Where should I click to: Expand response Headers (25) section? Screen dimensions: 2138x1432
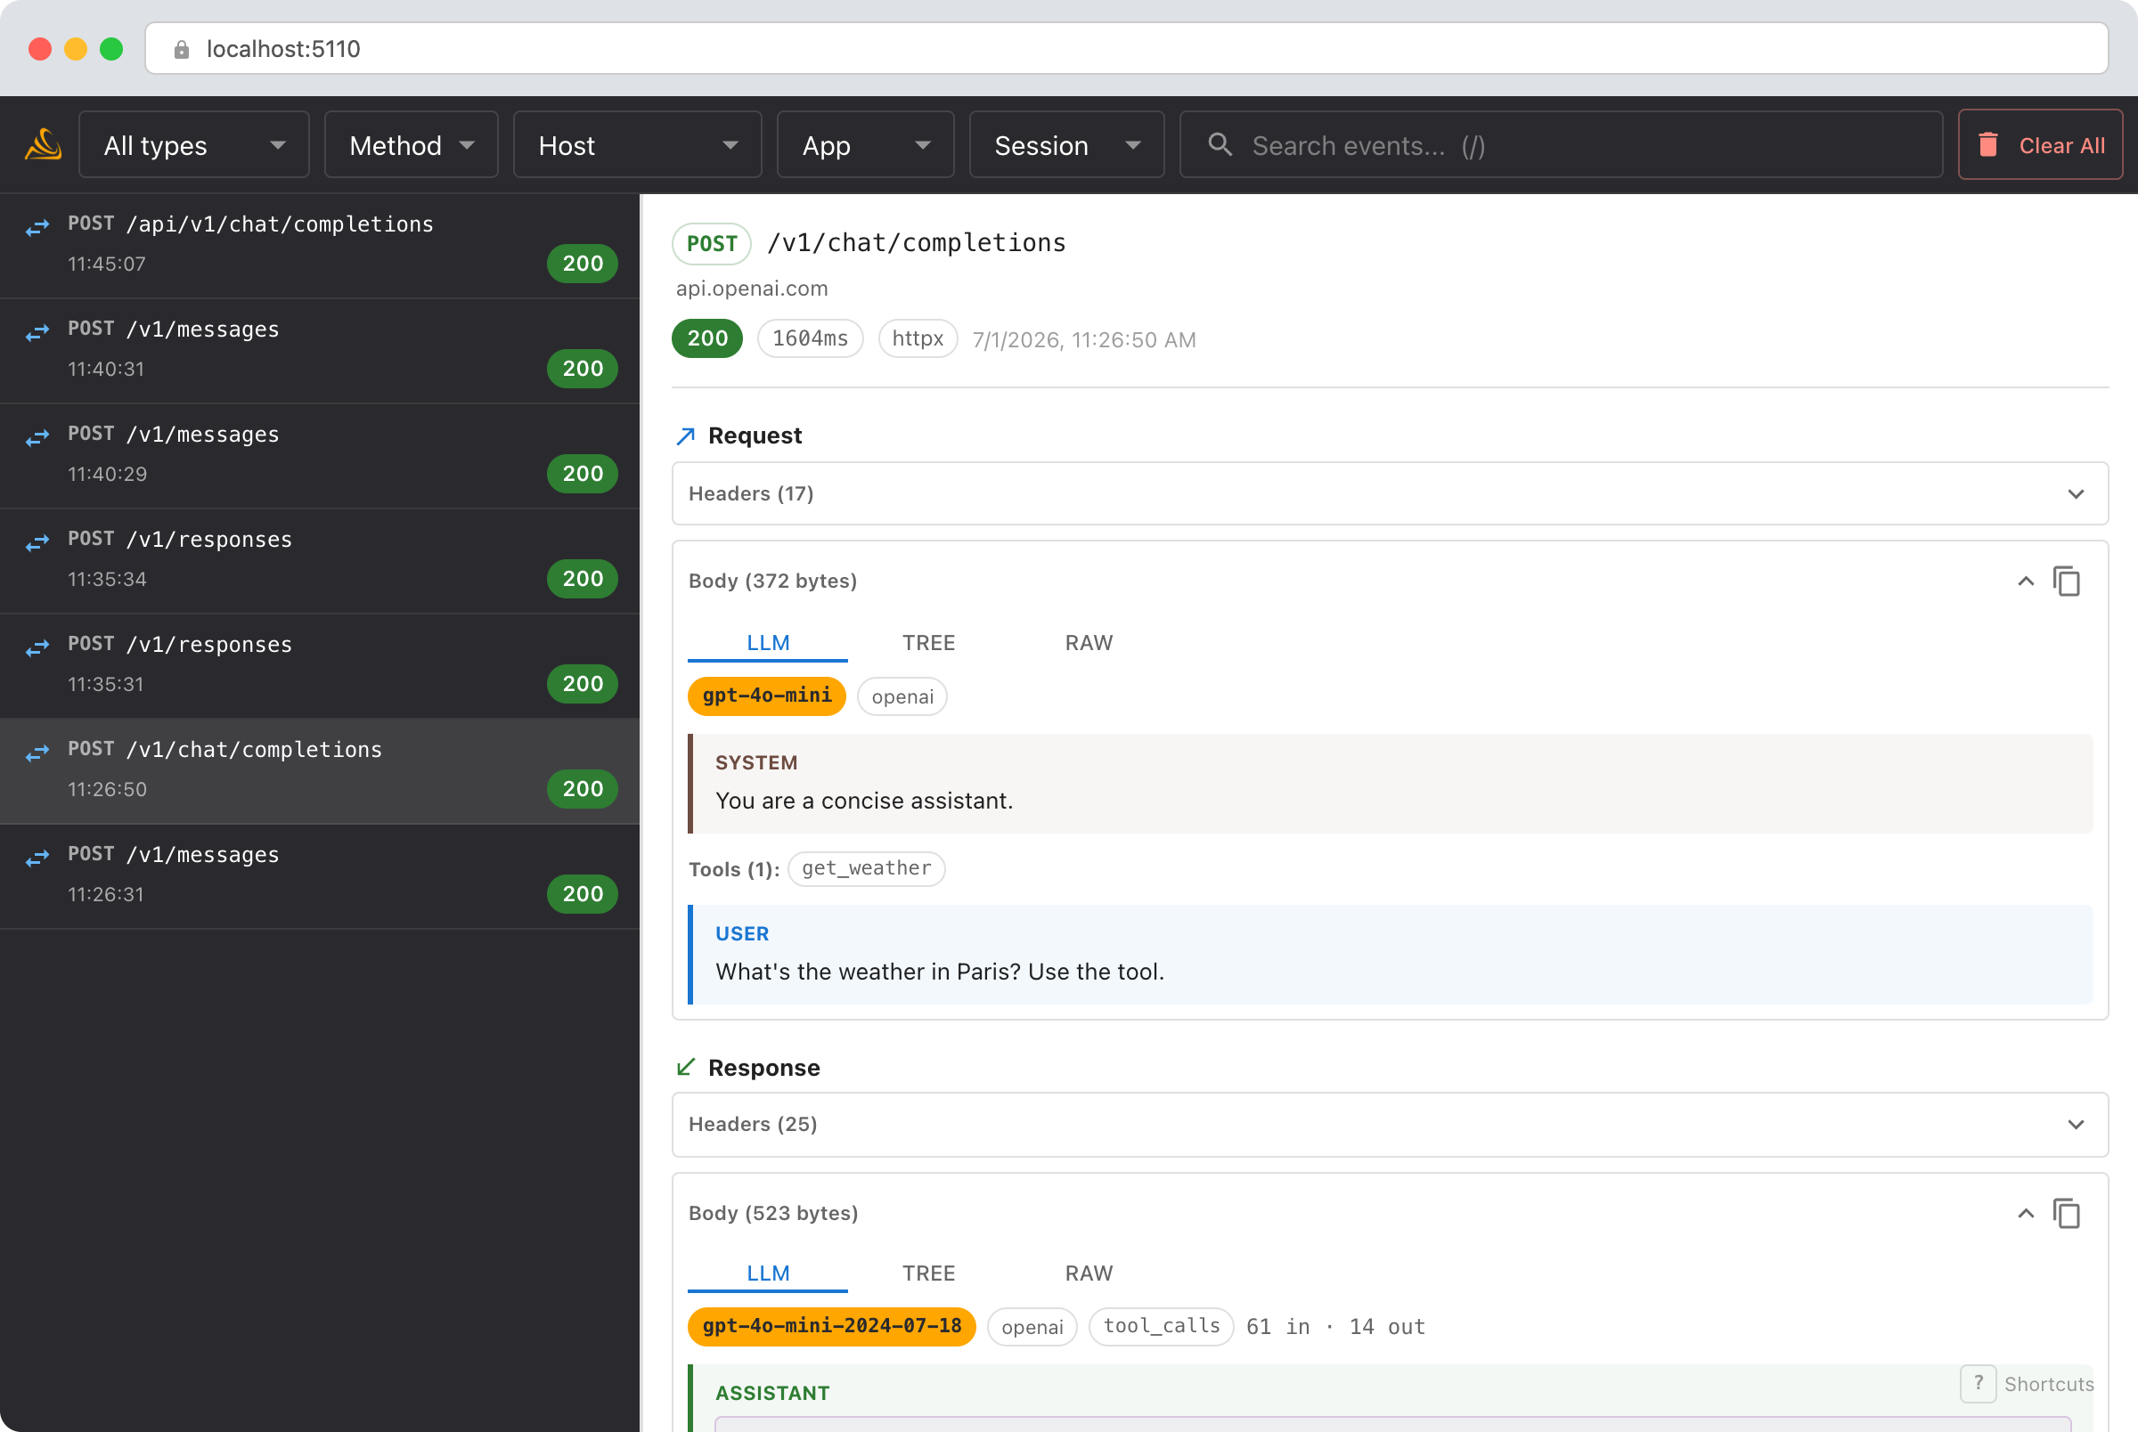coord(1389,1124)
